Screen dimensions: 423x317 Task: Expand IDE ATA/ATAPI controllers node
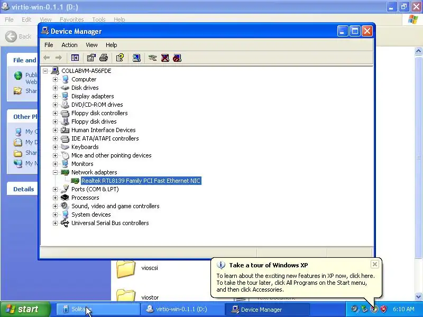(55, 138)
